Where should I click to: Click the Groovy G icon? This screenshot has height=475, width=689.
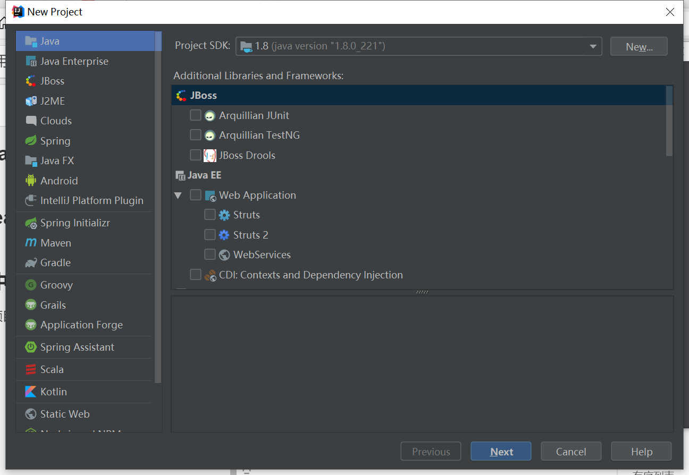tap(31, 285)
